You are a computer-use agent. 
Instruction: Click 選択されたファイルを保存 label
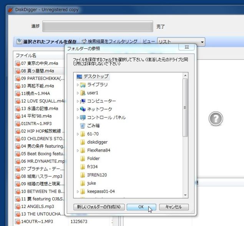[x=50, y=42]
